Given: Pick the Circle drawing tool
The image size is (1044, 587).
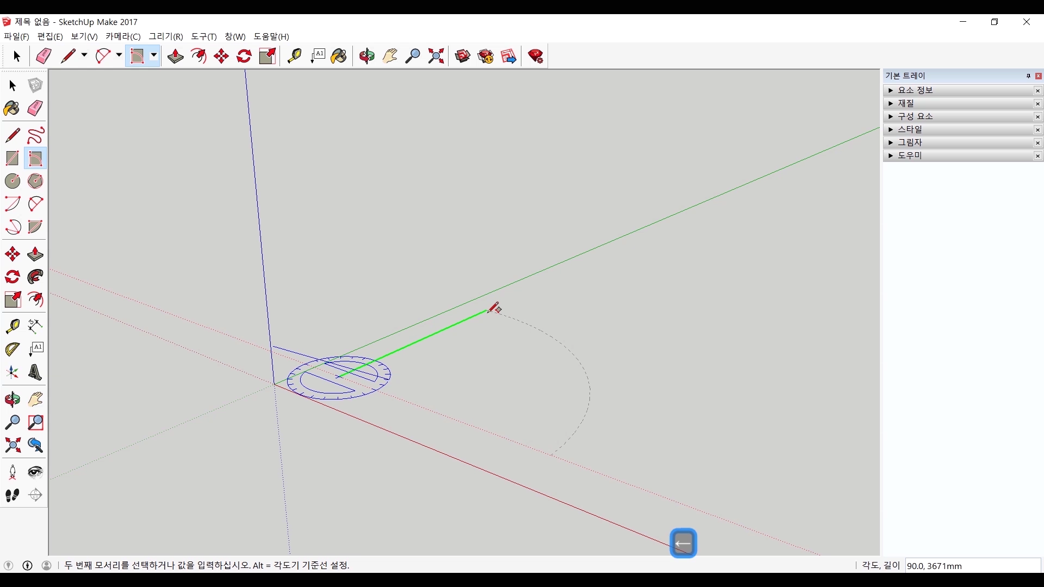Looking at the screenshot, I should (12, 181).
